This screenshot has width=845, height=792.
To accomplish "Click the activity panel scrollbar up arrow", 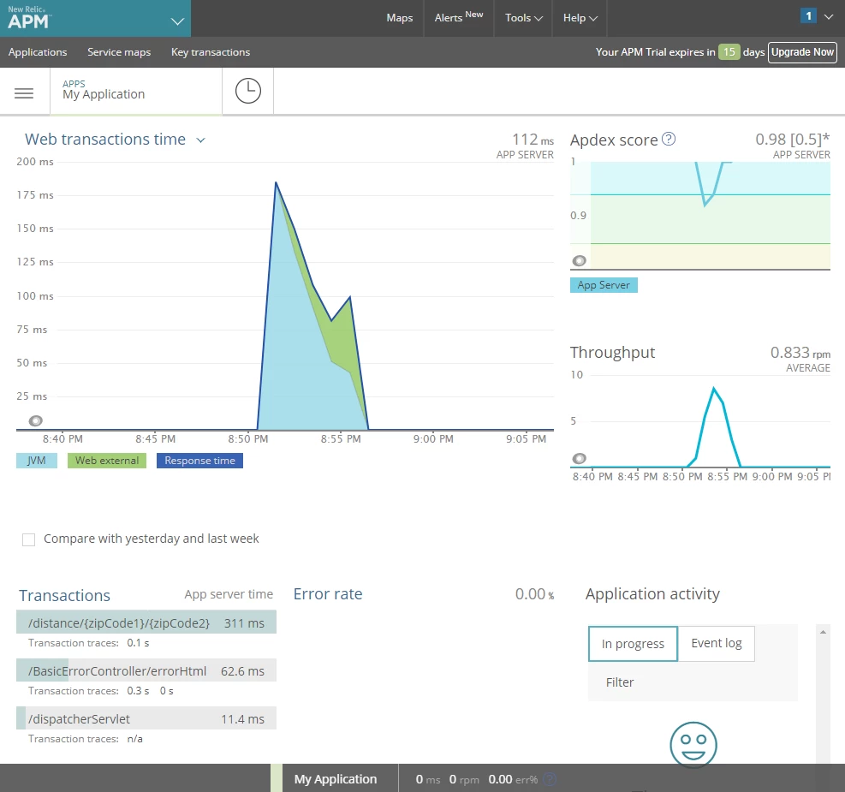I will coord(823,632).
